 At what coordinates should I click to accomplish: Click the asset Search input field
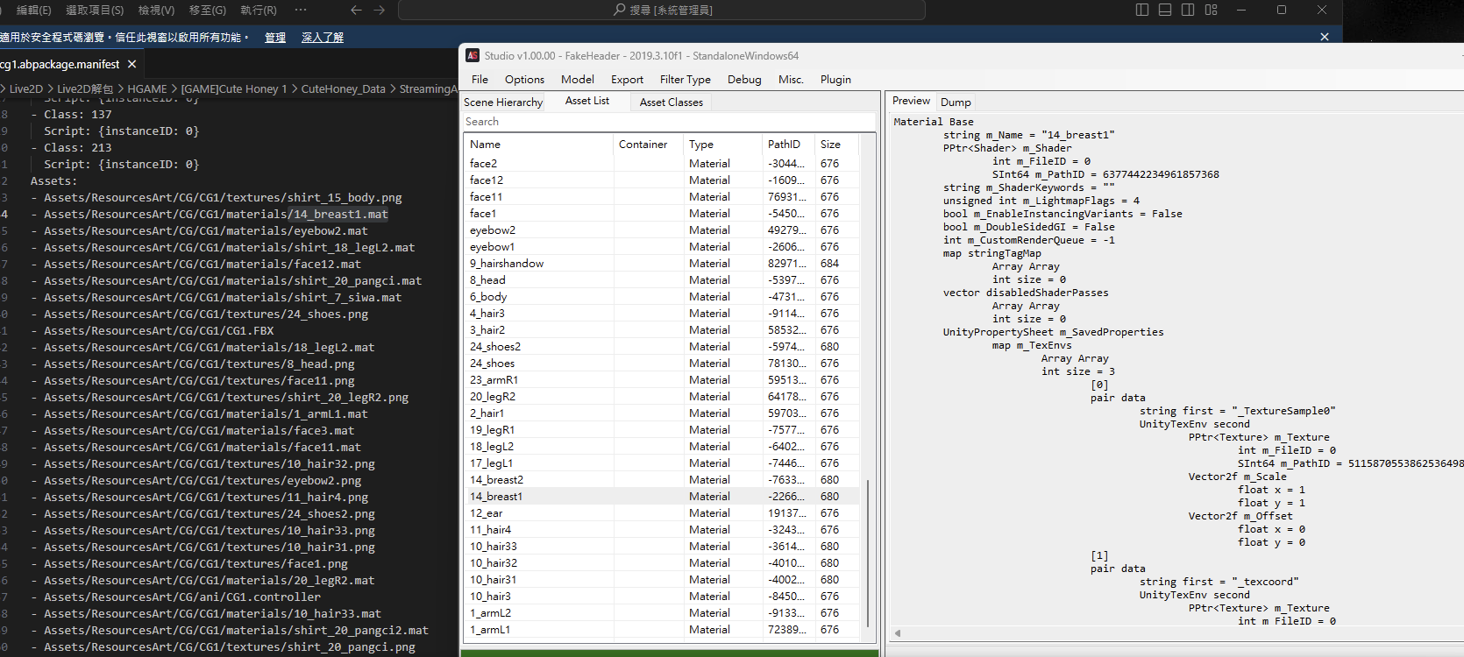[668, 122]
